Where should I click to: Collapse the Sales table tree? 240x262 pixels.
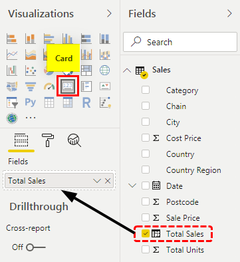pyautogui.click(x=127, y=70)
